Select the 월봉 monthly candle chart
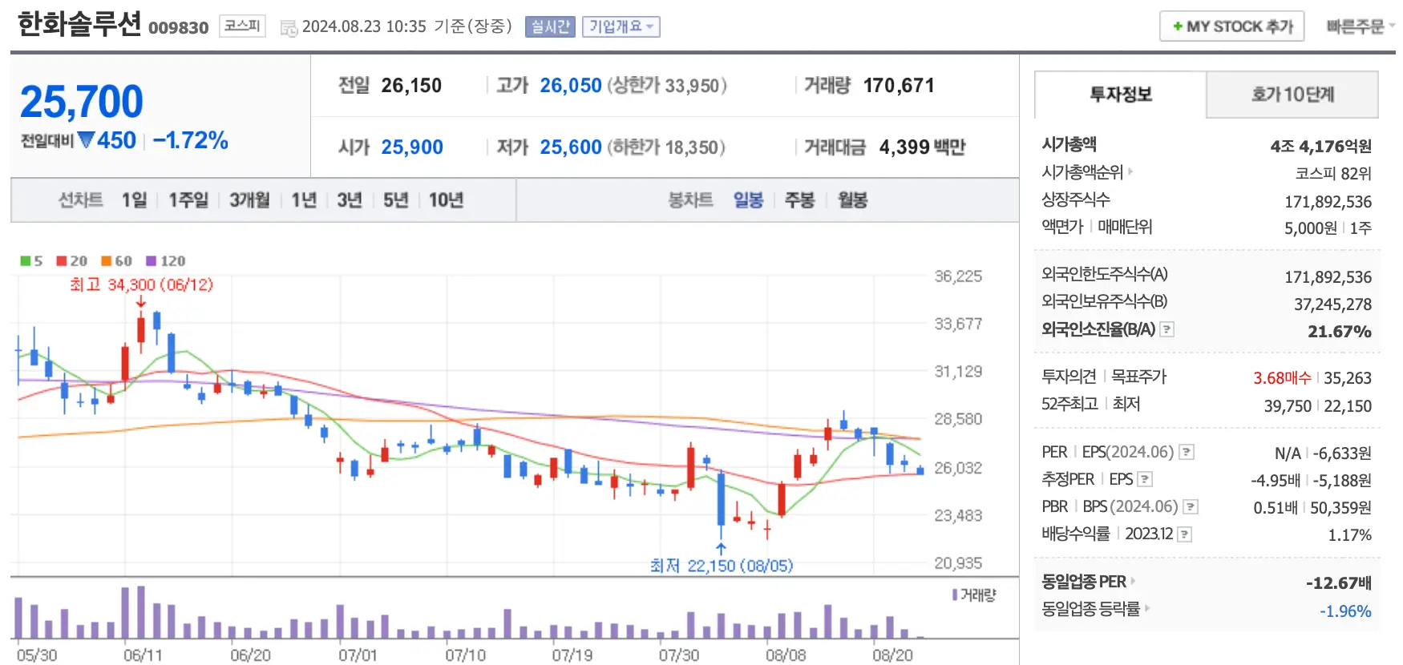This screenshot has height=665, width=1403. pyautogui.click(x=852, y=199)
